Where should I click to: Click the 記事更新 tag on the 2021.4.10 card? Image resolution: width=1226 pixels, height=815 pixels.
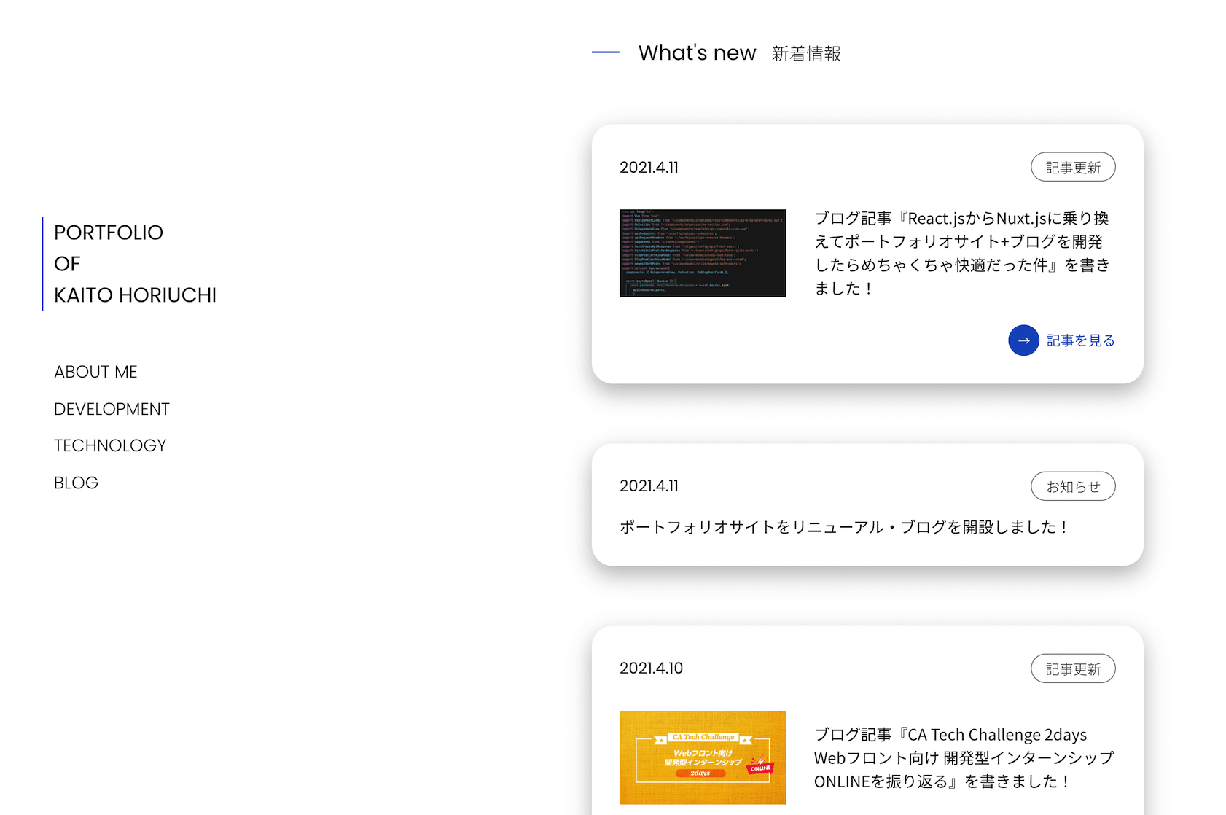click(1073, 668)
